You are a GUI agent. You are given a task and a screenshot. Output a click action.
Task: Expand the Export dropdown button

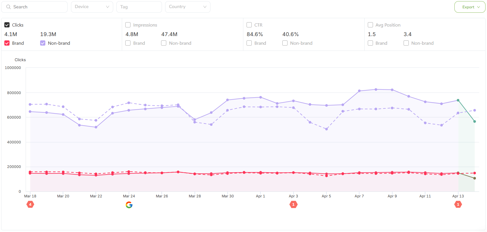click(x=470, y=7)
